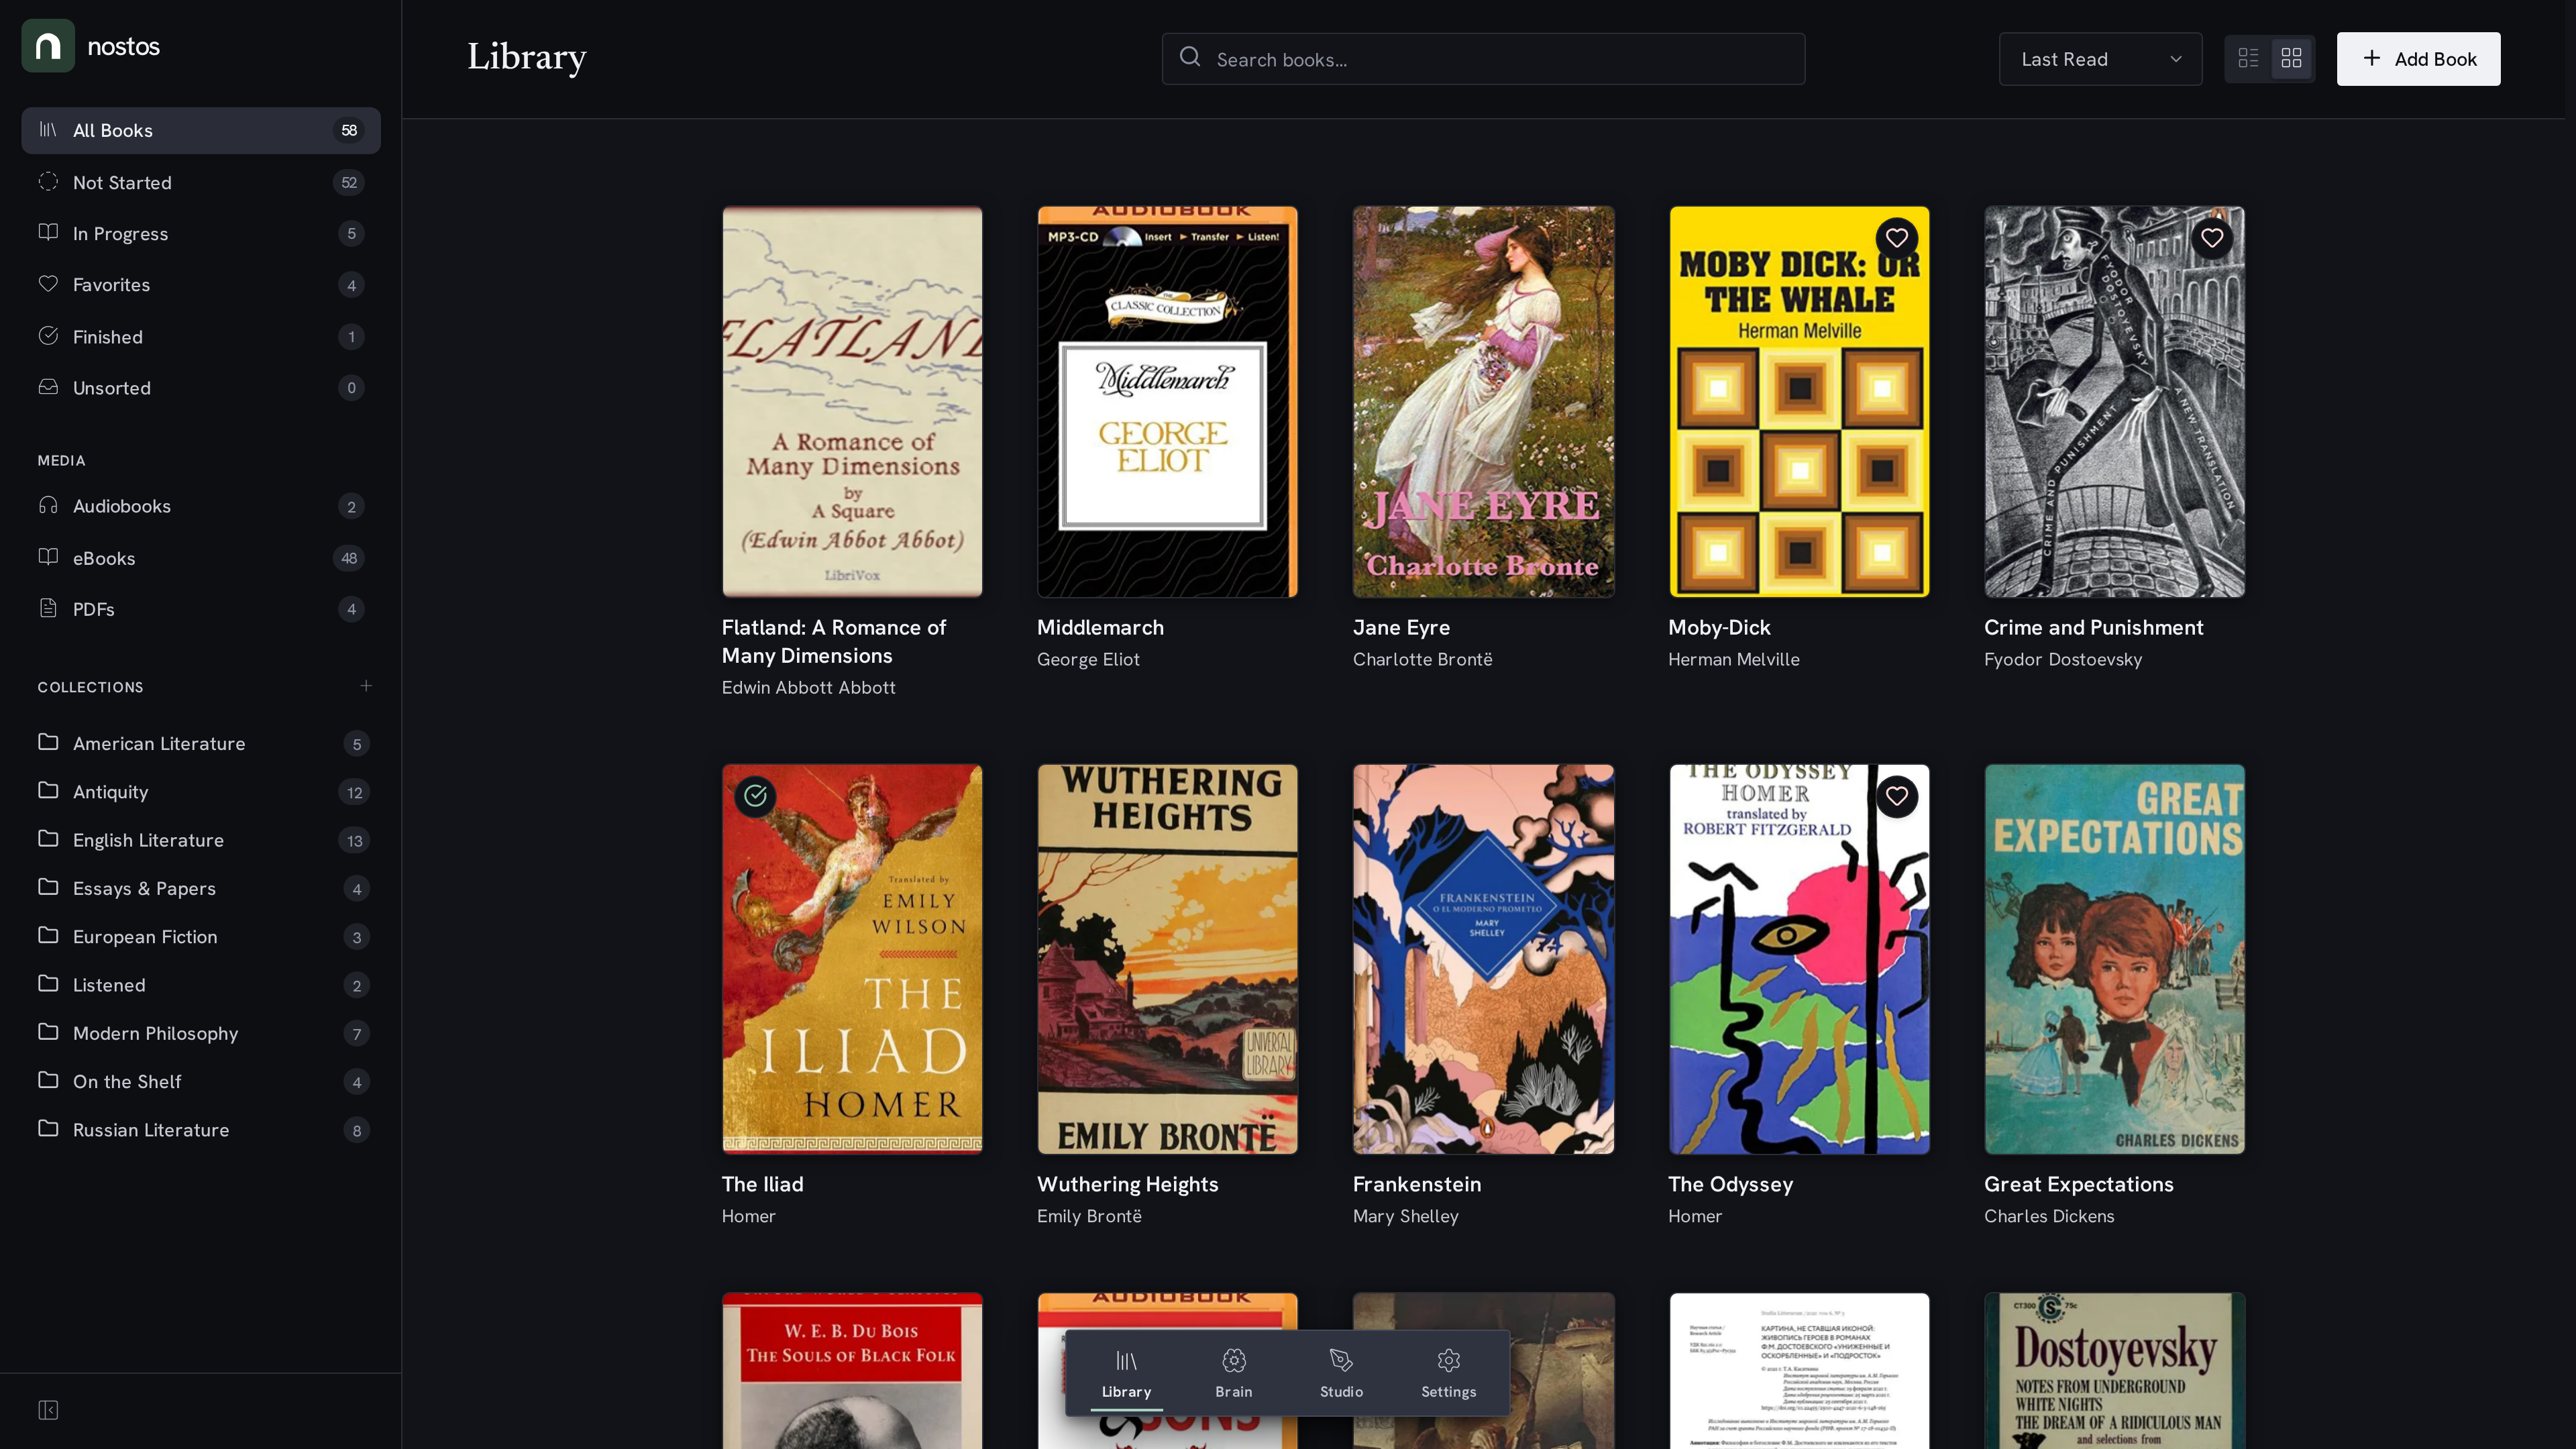
Task: Click the All Books count badge 58
Action: coord(349,130)
